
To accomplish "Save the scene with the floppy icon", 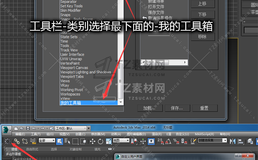I will [28, 128].
